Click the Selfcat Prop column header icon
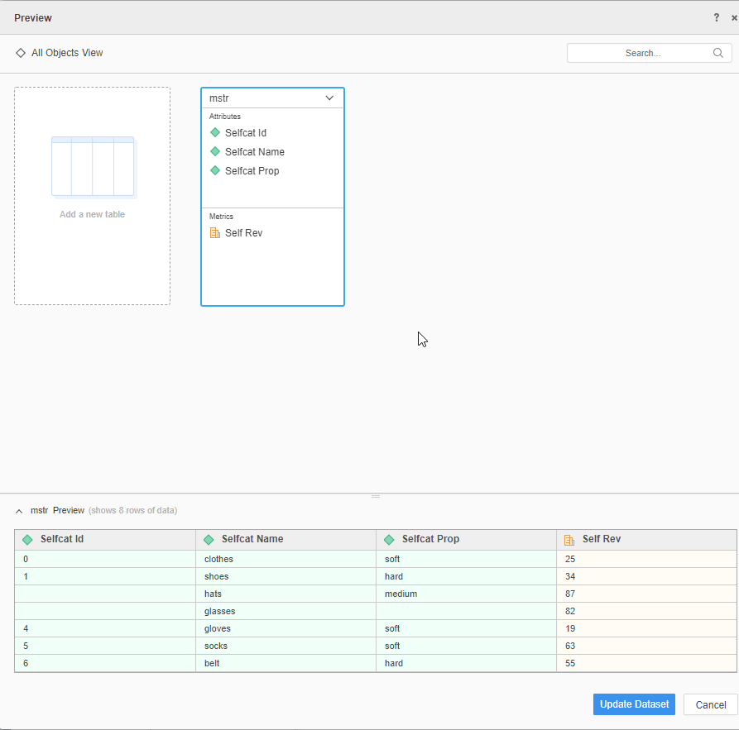This screenshot has width=739, height=730. click(389, 540)
